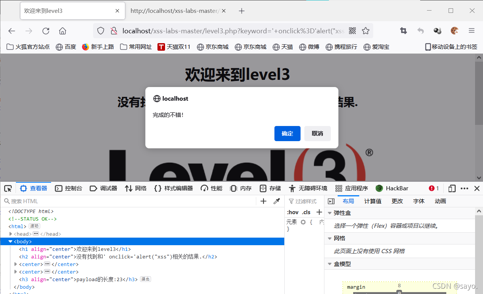Viewport: 483px width, 294px height.
Task: Click the create new node plus icon
Action: (x=263, y=201)
